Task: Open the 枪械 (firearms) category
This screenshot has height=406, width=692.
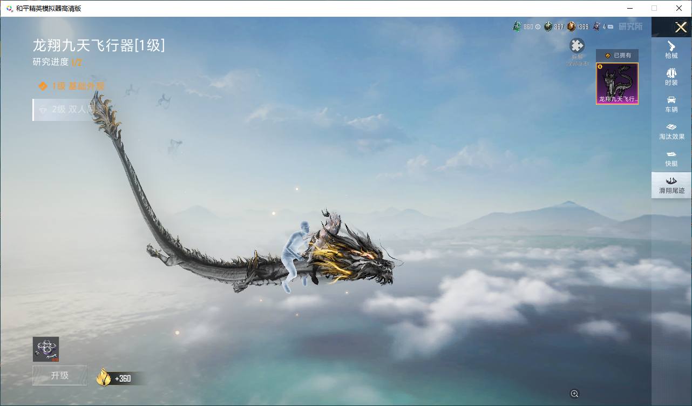Action: click(x=671, y=50)
